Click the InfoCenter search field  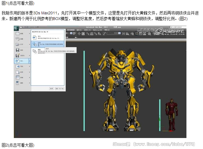click(x=178, y=27)
